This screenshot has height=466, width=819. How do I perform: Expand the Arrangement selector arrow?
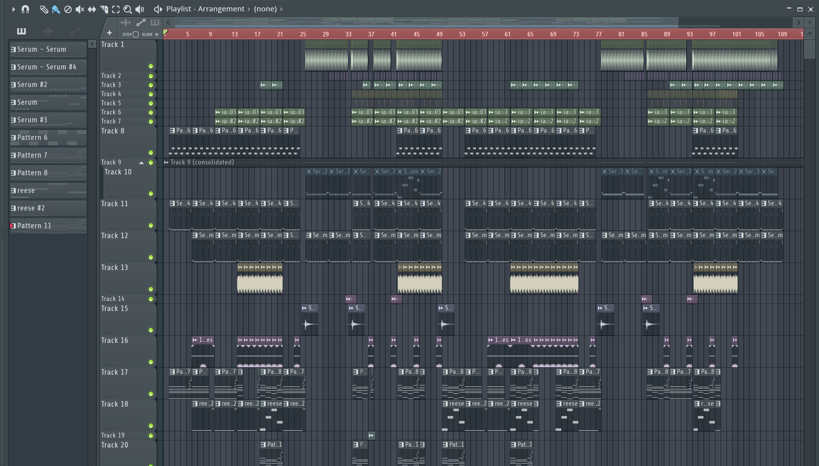[249, 9]
